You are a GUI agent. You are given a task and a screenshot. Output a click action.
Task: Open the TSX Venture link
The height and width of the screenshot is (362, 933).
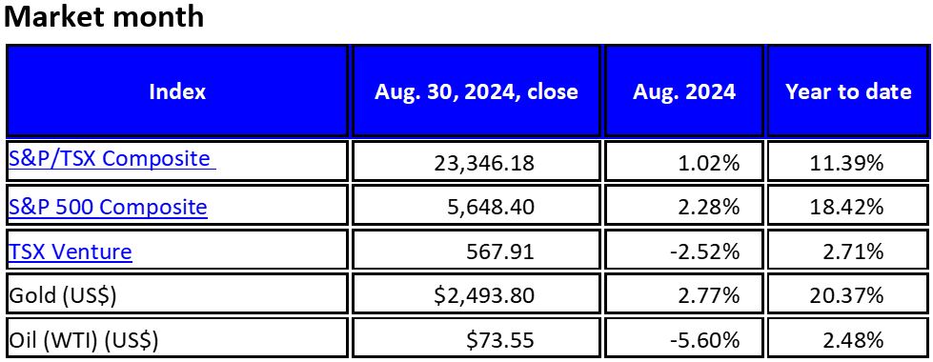[71, 252]
